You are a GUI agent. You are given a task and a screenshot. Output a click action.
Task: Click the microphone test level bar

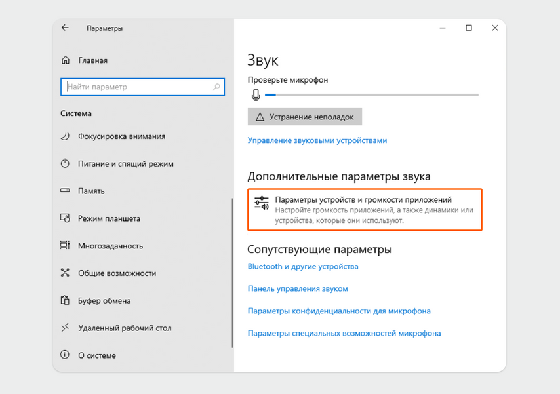(372, 95)
